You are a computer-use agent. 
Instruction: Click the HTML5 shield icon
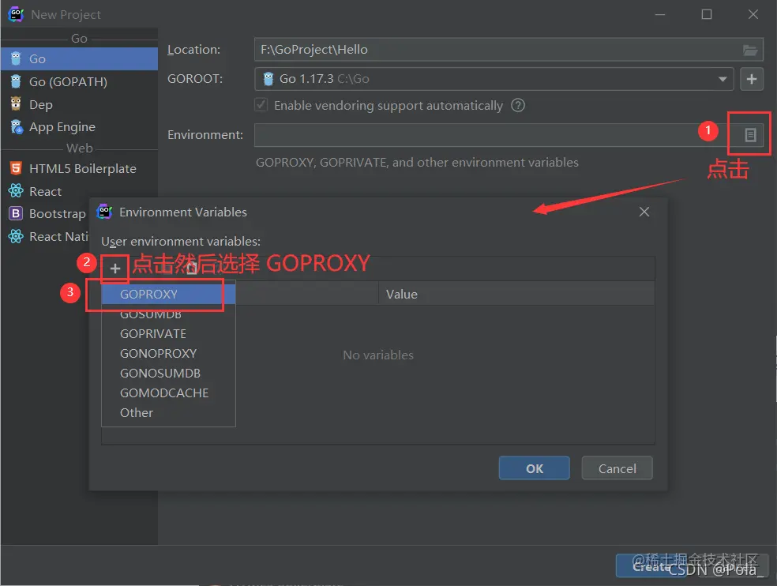(x=16, y=168)
